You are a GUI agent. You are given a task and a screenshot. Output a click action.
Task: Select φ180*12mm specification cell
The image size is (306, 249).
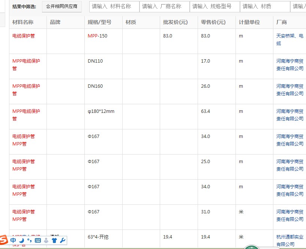point(101,111)
